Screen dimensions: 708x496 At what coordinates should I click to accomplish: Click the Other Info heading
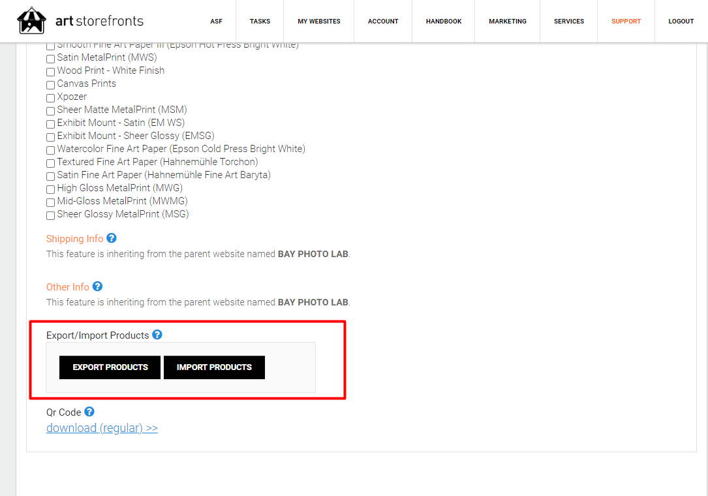[x=68, y=287]
